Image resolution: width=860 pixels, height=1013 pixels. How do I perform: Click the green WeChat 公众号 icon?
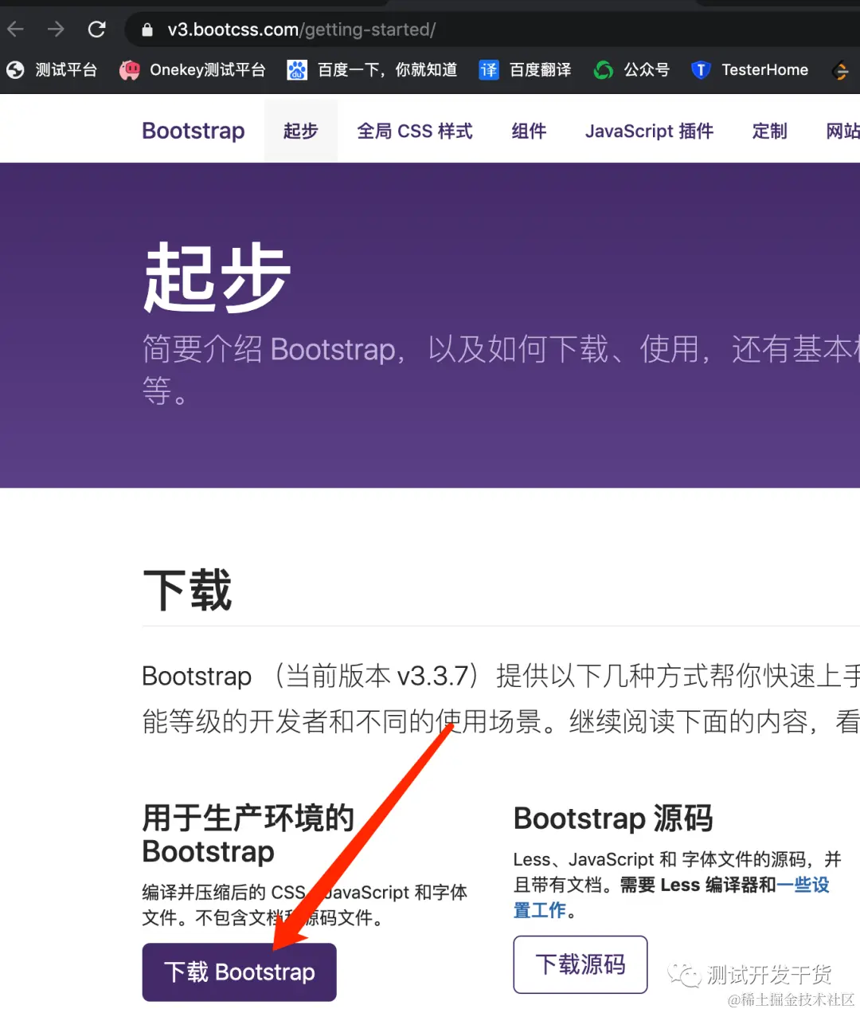click(604, 70)
